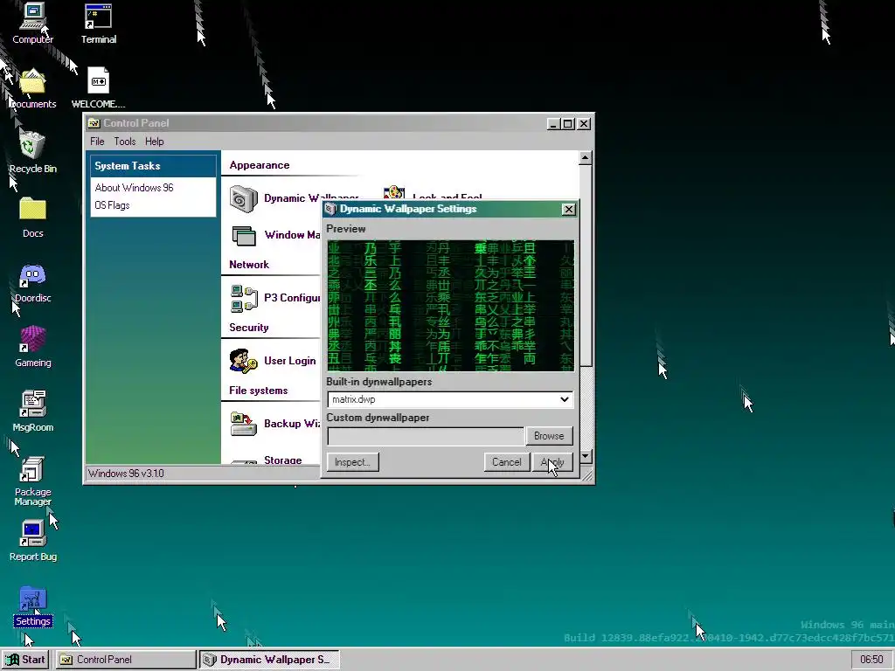Open the Tools menu in Control Panel
895x671 pixels.
[x=124, y=142]
